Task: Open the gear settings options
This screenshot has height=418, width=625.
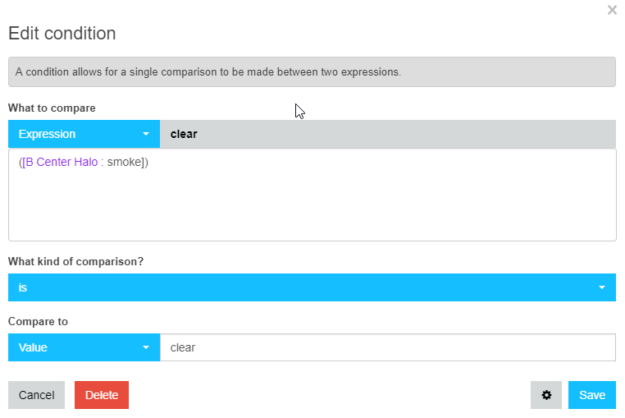Action: tap(546, 395)
